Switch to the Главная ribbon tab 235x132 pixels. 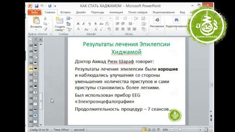(x=50, y=12)
